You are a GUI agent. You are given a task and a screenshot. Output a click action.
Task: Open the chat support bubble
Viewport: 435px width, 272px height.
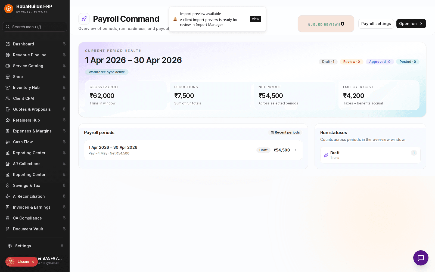(421, 258)
